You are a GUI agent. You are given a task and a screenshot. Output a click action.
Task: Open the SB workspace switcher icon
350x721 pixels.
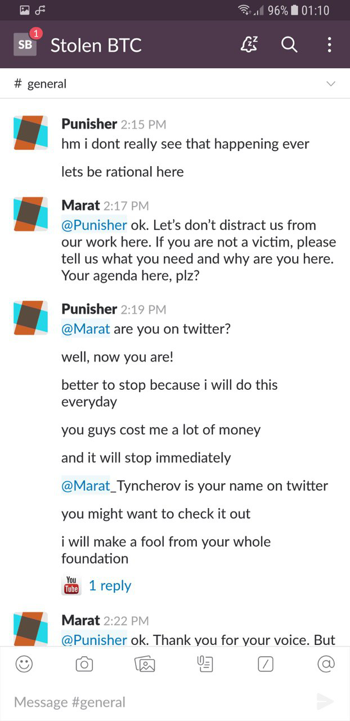tap(25, 45)
